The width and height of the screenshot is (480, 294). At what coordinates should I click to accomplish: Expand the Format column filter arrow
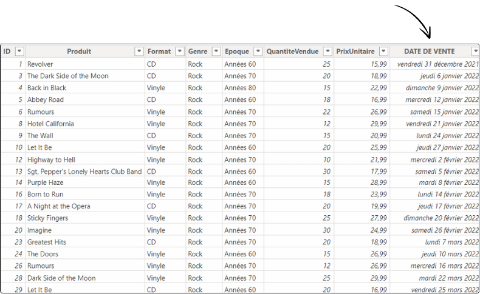(180, 52)
